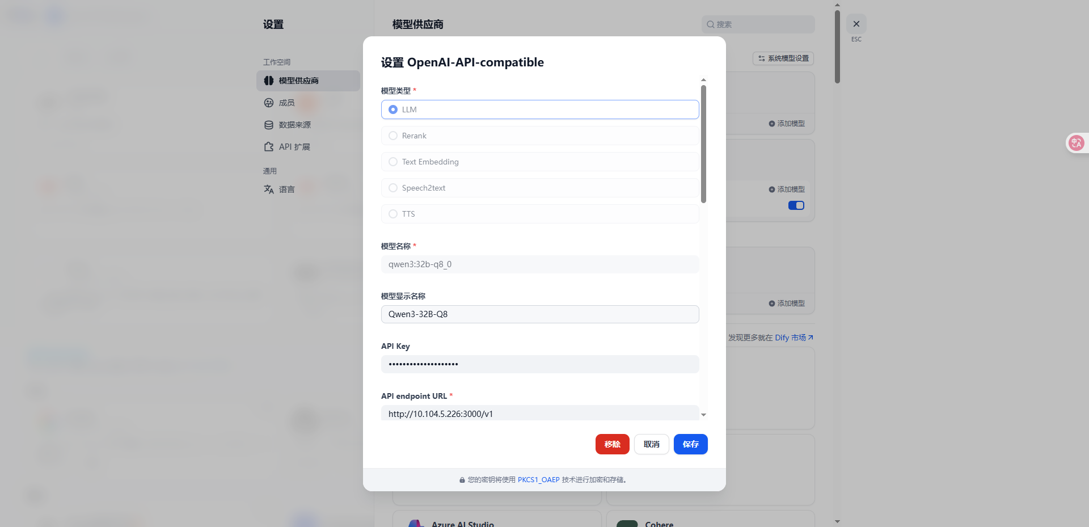Click the model display name field
Viewport: 1089px width, 527px height.
click(x=539, y=314)
